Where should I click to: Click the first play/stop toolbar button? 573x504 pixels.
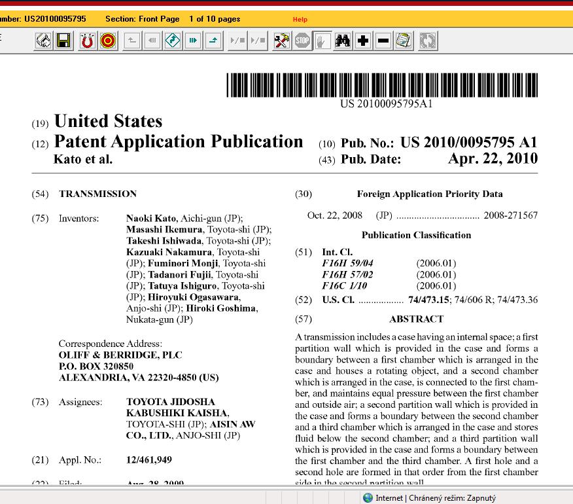[237, 41]
